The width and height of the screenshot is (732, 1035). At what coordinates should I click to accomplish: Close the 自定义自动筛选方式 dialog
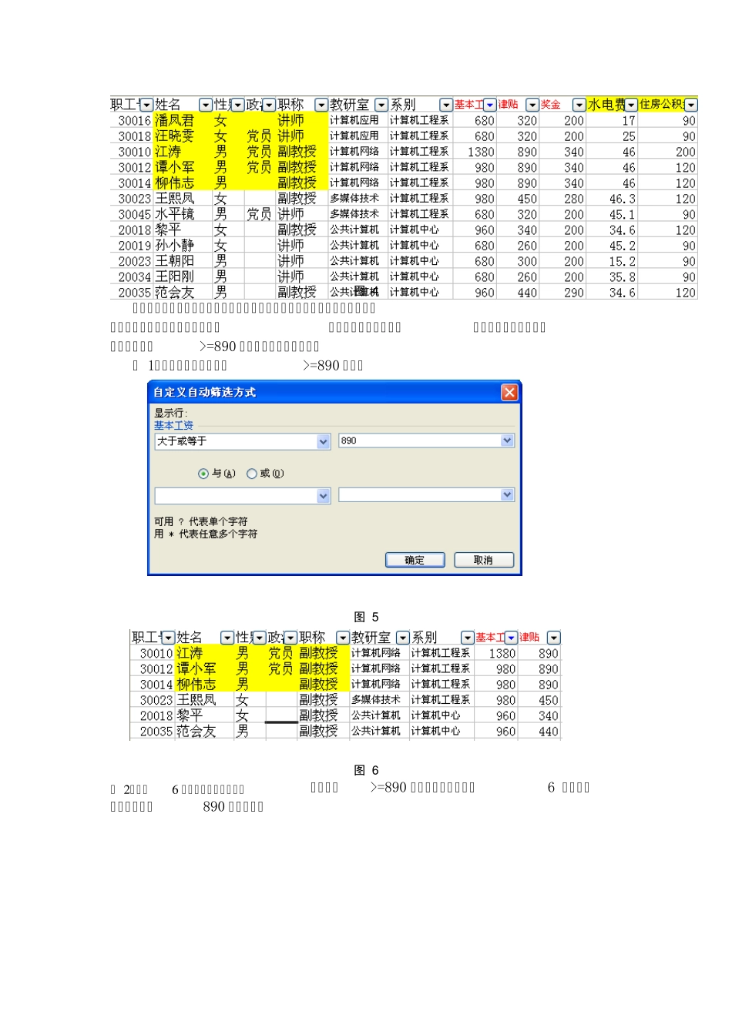(509, 392)
